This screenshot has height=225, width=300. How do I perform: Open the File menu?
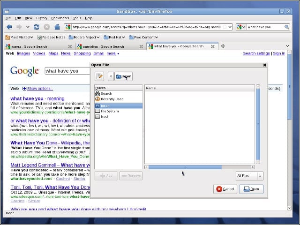click(8, 18)
